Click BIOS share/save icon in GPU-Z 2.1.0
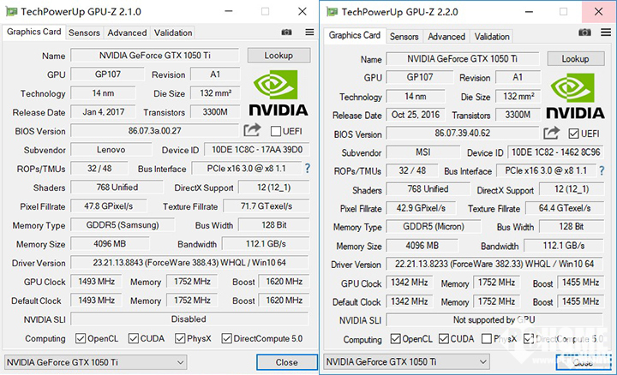Screen dimensions: 617x375 [x=252, y=130]
